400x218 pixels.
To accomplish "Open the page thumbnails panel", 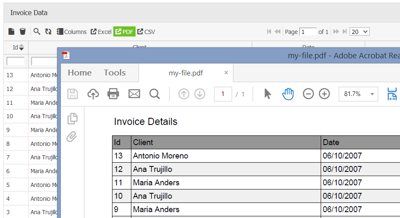I will pyautogui.click(x=72, y=119).
